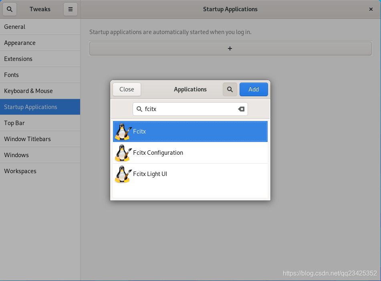
Task: Open the General settings page
Action: [40, 27]
